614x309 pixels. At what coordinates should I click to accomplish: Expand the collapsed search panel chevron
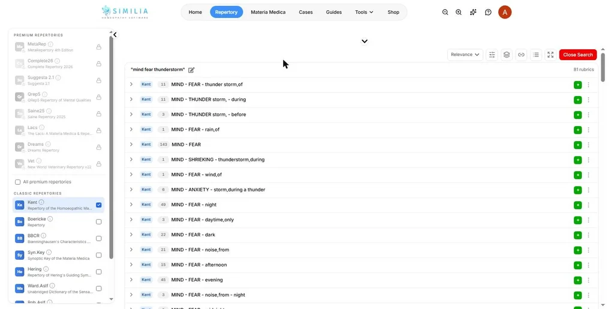365,41
